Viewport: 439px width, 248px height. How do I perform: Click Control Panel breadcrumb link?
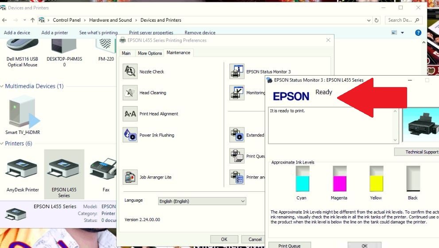point(66,20)
